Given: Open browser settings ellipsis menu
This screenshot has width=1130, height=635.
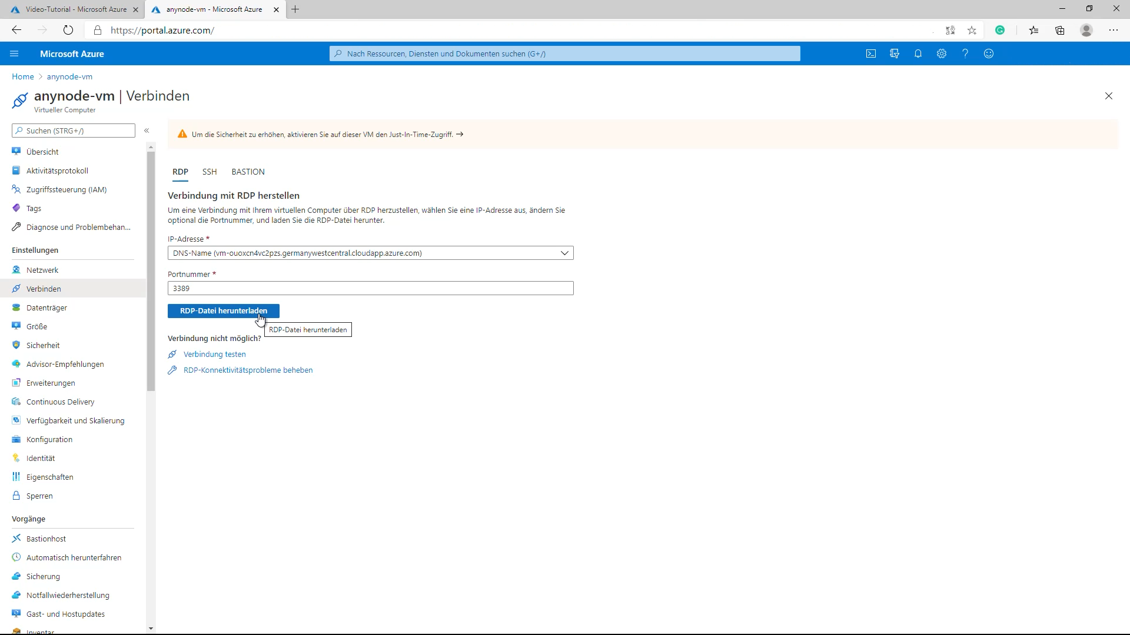Looking at the screenshot, I should point(1114,30).
